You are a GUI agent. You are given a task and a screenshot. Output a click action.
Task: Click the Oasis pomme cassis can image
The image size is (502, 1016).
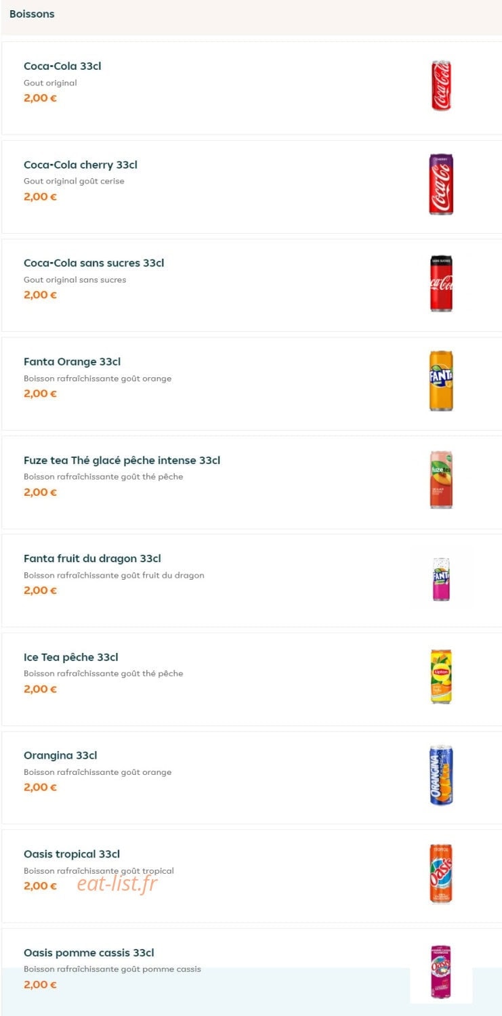point(441,972)
